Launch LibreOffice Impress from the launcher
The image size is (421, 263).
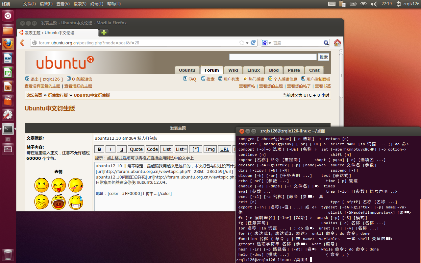coord(8,87)
